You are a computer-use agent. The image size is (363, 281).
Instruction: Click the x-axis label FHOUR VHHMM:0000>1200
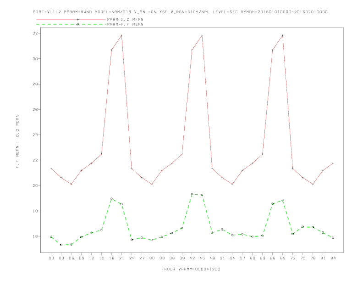pos(191,269)
